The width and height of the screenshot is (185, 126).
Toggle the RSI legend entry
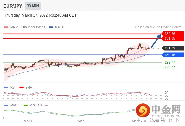(10, 87)
